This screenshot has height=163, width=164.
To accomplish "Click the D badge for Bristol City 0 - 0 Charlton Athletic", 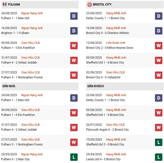I will tap(159, 31).
